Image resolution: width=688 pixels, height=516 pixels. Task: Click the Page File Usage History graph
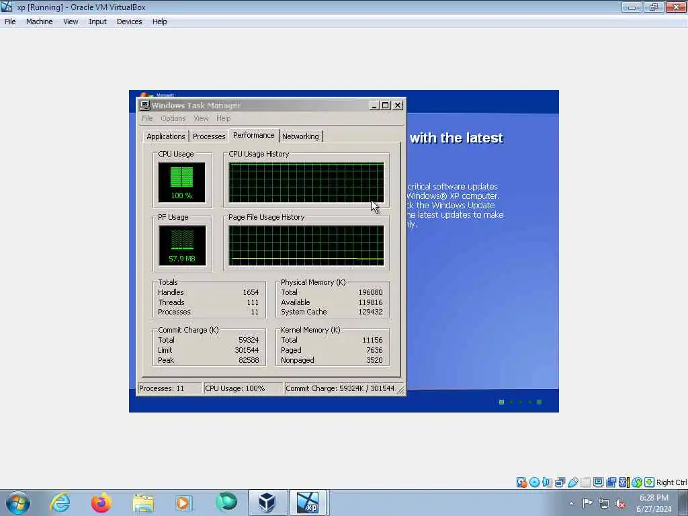(306, 245)
